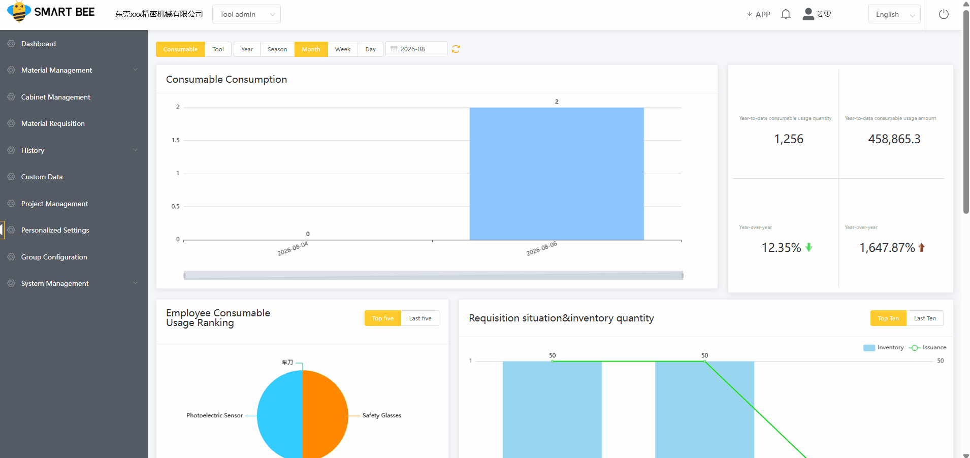This screenshot has width=970, height=458.
Task: Expand the Material Management menu
Action: (74, 70)
